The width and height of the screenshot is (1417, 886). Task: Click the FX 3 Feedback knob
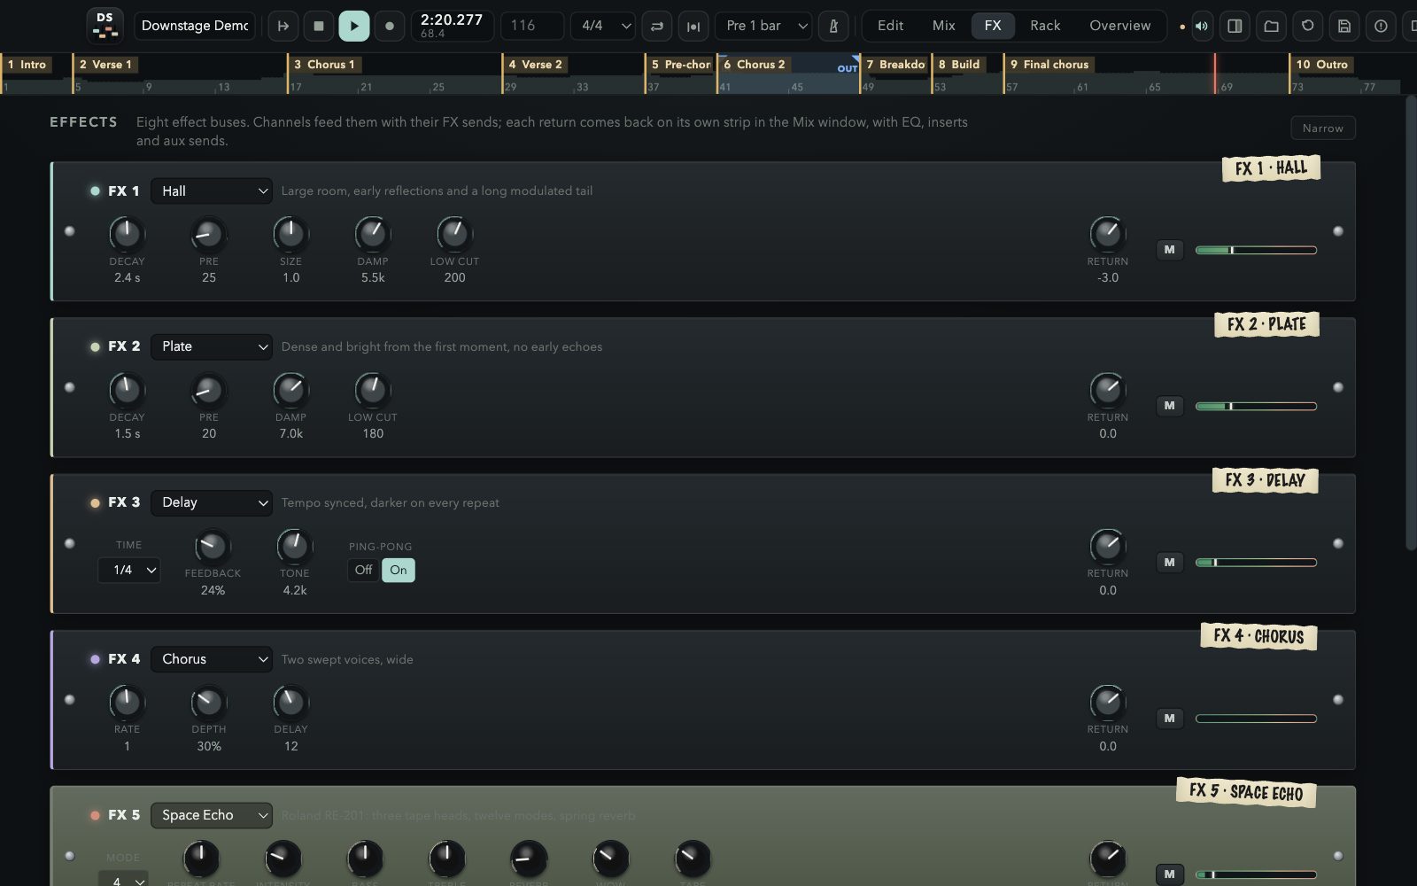pos(212,546)
